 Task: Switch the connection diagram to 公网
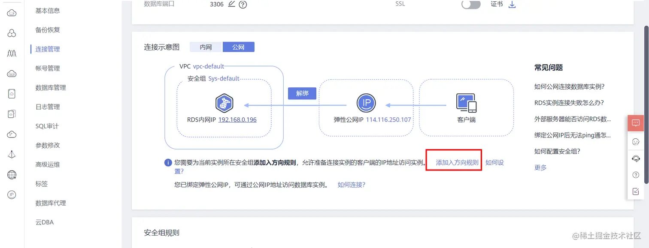tap(239, 47)
